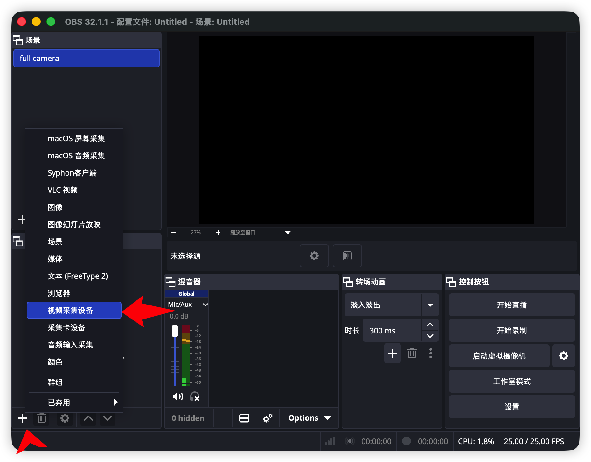Open virtual camera settings gear icon
The height and width of the screenshot is (462, 591).
(563, 356)
